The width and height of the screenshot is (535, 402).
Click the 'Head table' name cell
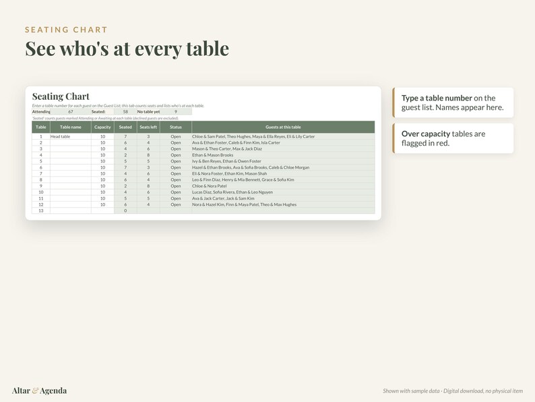click(x=71, y=136)
